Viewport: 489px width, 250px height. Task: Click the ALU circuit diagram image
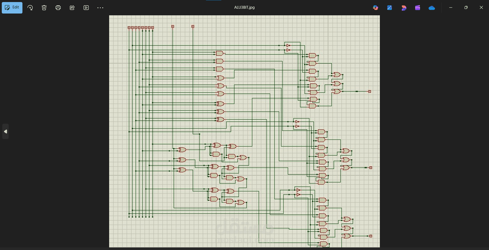pos(244,131)
